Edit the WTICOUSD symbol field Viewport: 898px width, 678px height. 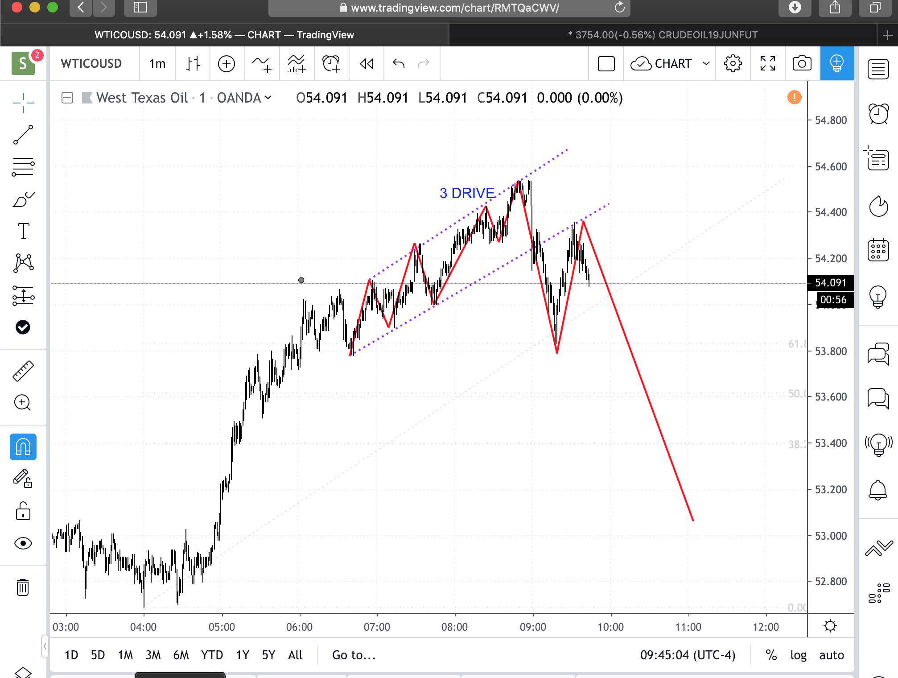[x=91, y=64]
